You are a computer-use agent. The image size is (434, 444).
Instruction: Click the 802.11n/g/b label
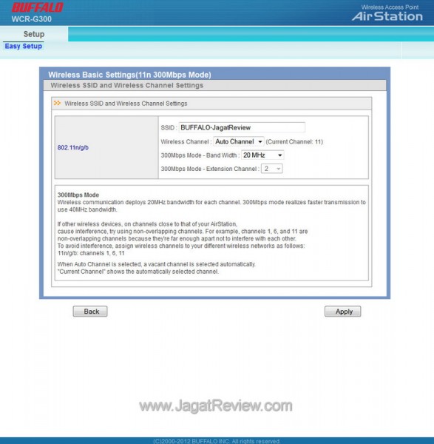point(73,147)
